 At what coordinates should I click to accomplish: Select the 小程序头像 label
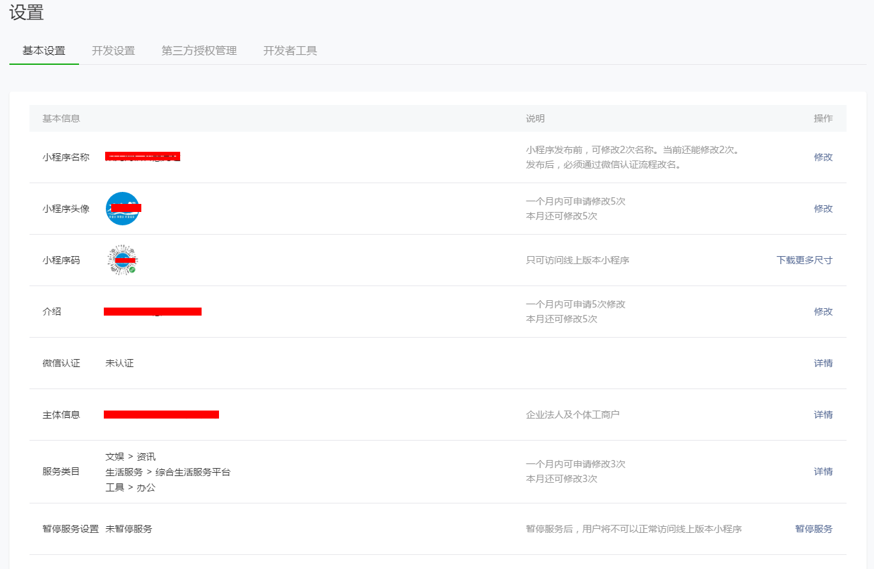coord(66,209)
